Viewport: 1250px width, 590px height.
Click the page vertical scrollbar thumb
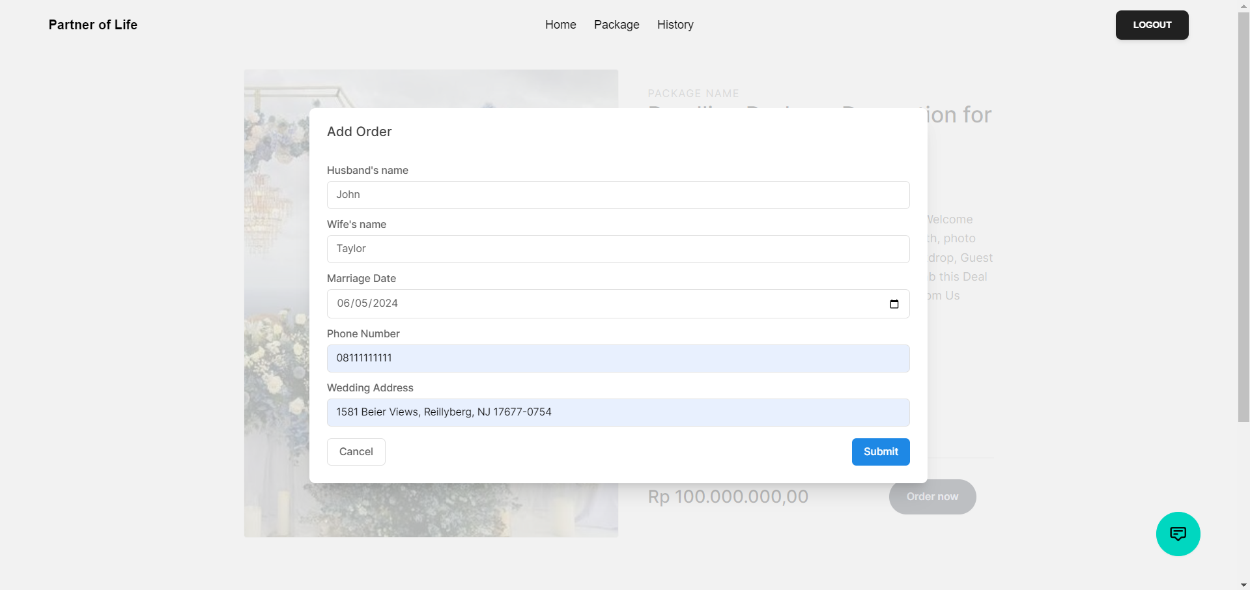tap(1243, 217)
